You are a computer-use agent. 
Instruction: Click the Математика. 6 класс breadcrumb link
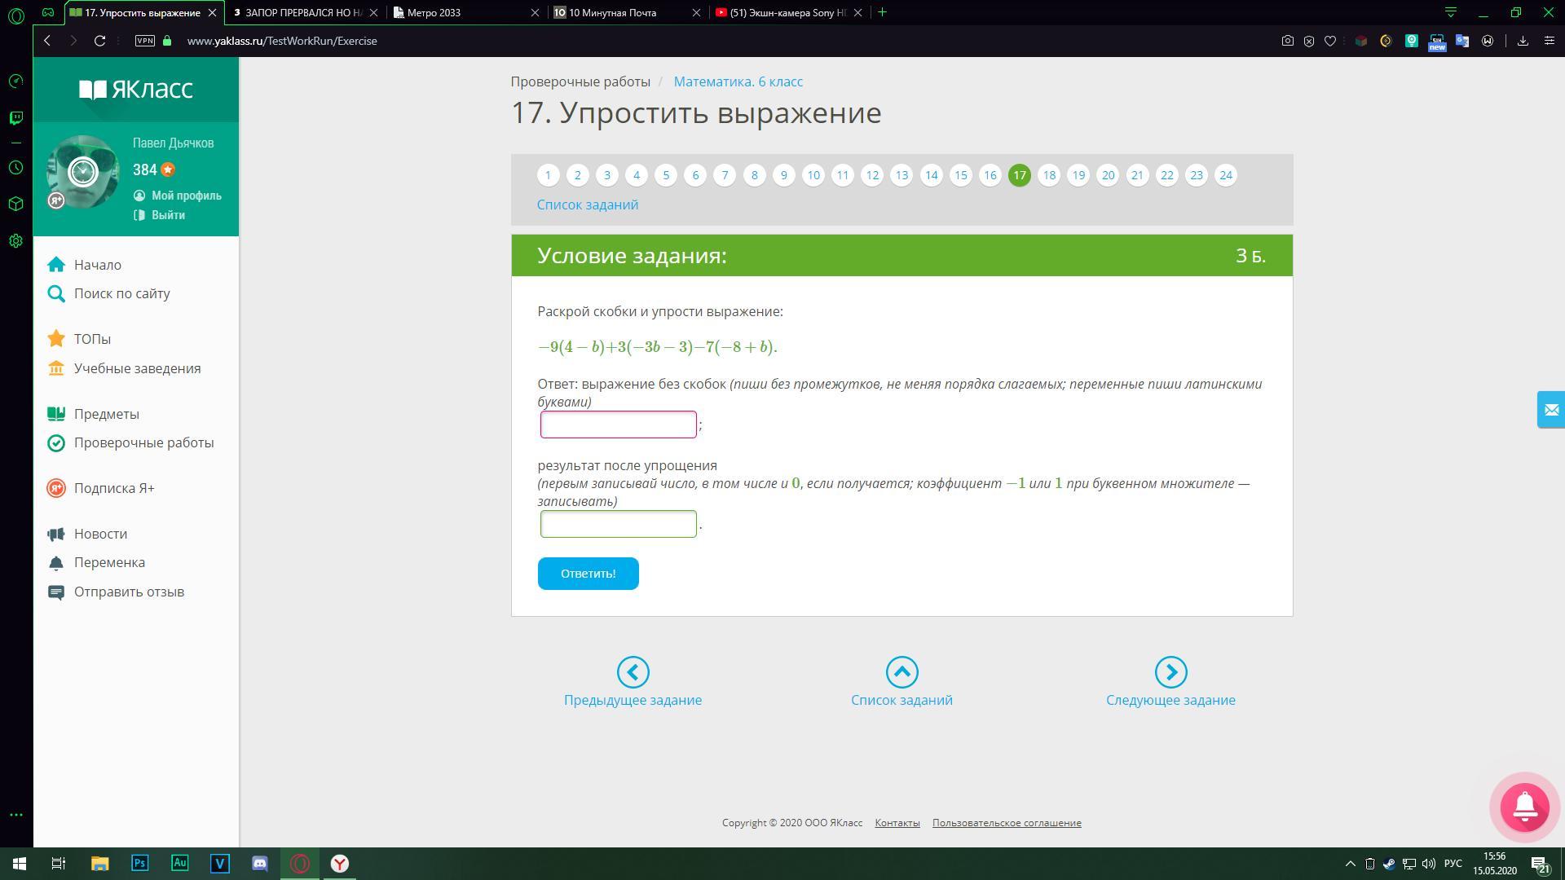(x=738, y=81)
